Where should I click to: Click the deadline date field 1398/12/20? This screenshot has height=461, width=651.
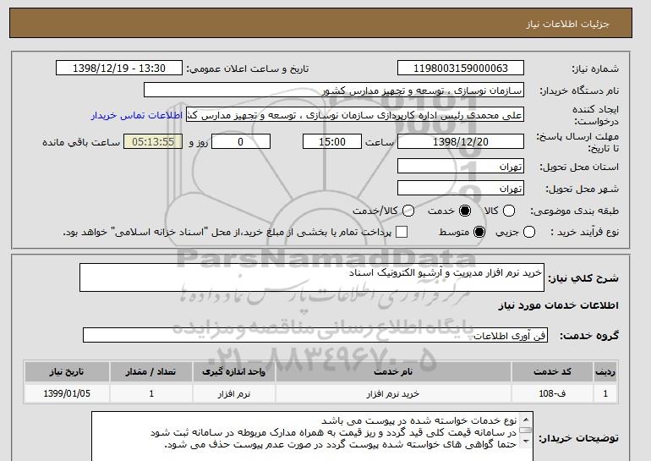(461, 141)
